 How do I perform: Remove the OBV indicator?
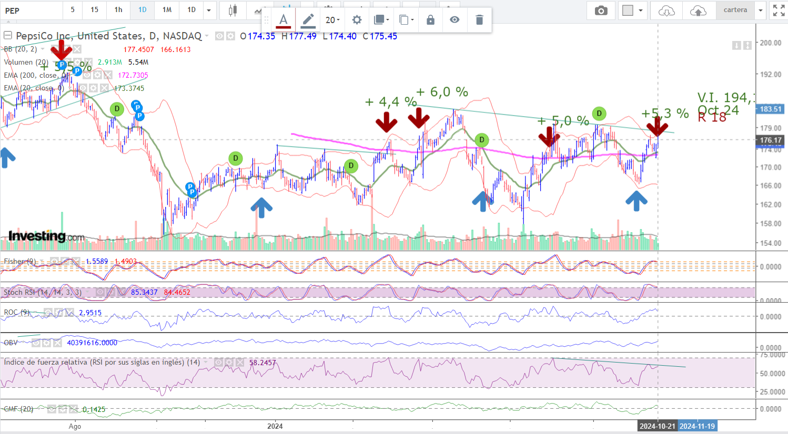click(57, 343)
